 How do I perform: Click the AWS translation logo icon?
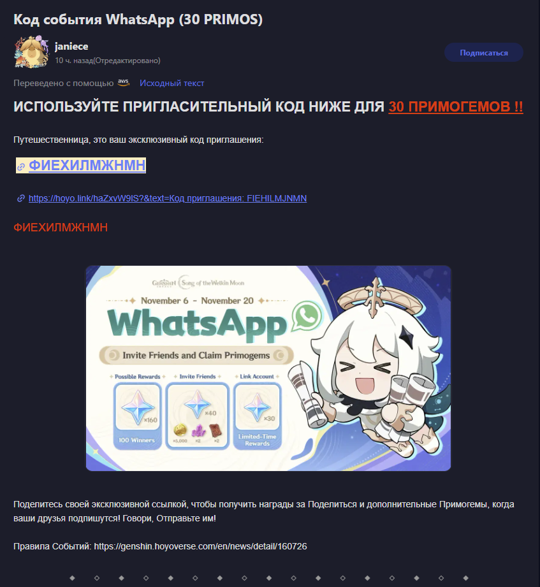123,82
